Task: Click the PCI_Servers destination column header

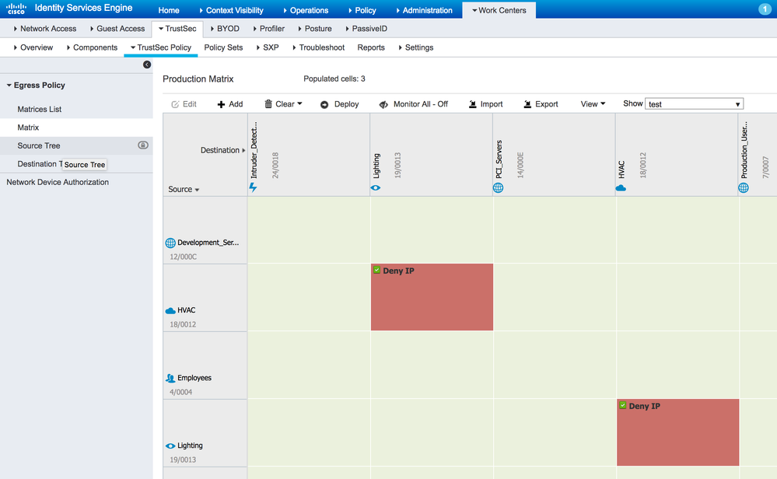Action: click(554, 155)
